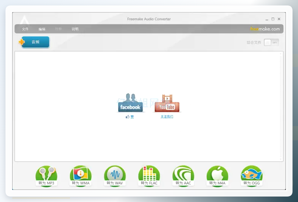Open the 转换 menu

pyautogui.click(x=58, y=29)
